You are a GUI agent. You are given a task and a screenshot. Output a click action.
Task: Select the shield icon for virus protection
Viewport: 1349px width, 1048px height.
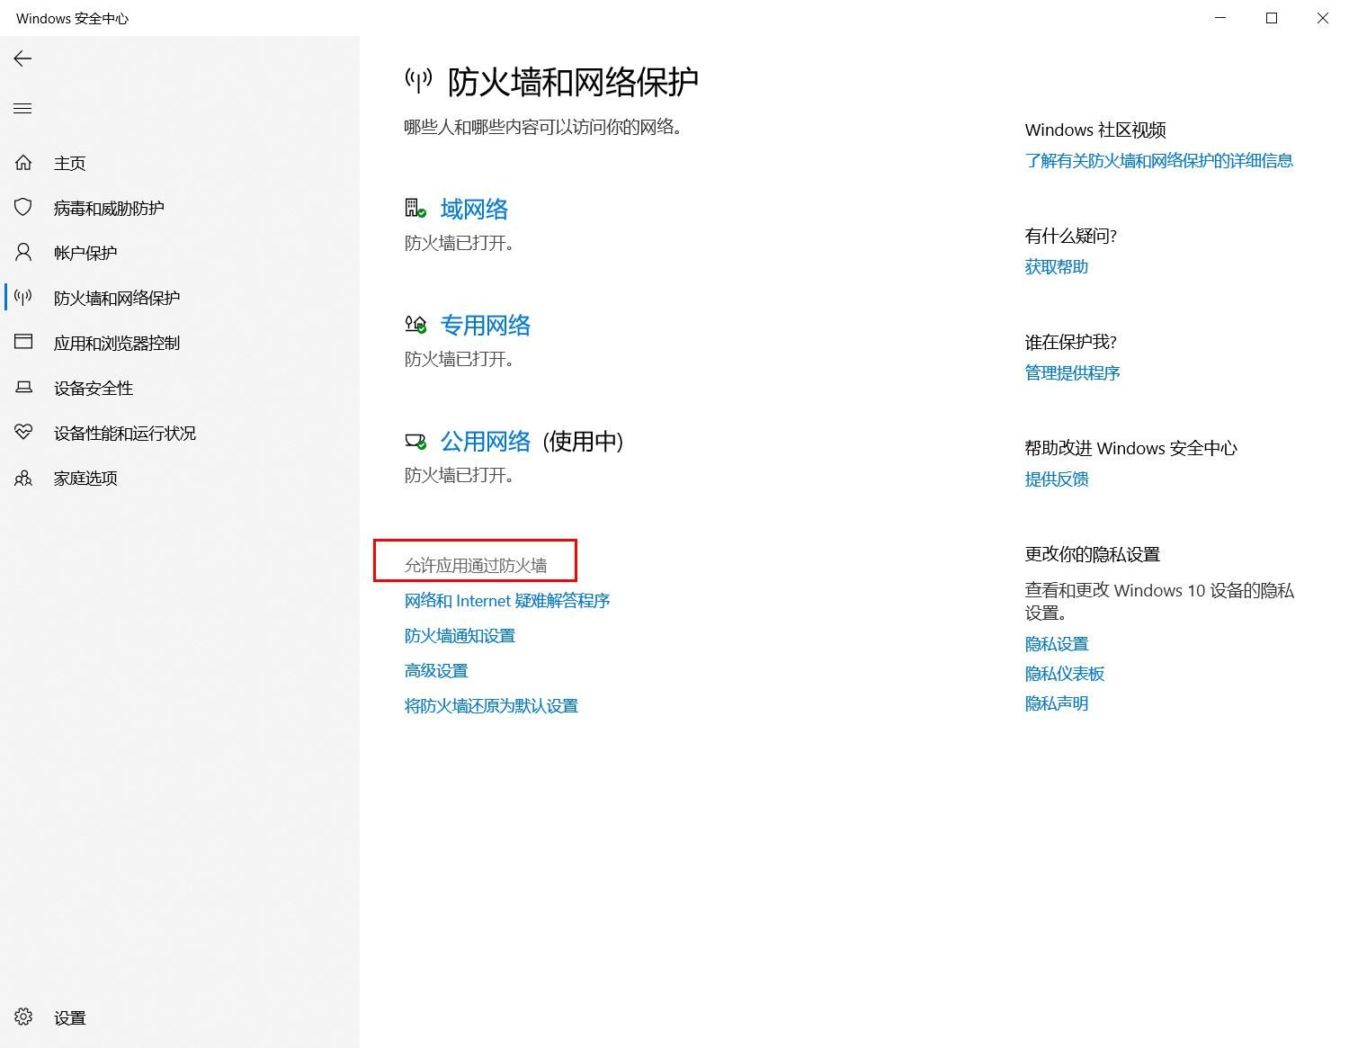(x=22, y=208)
